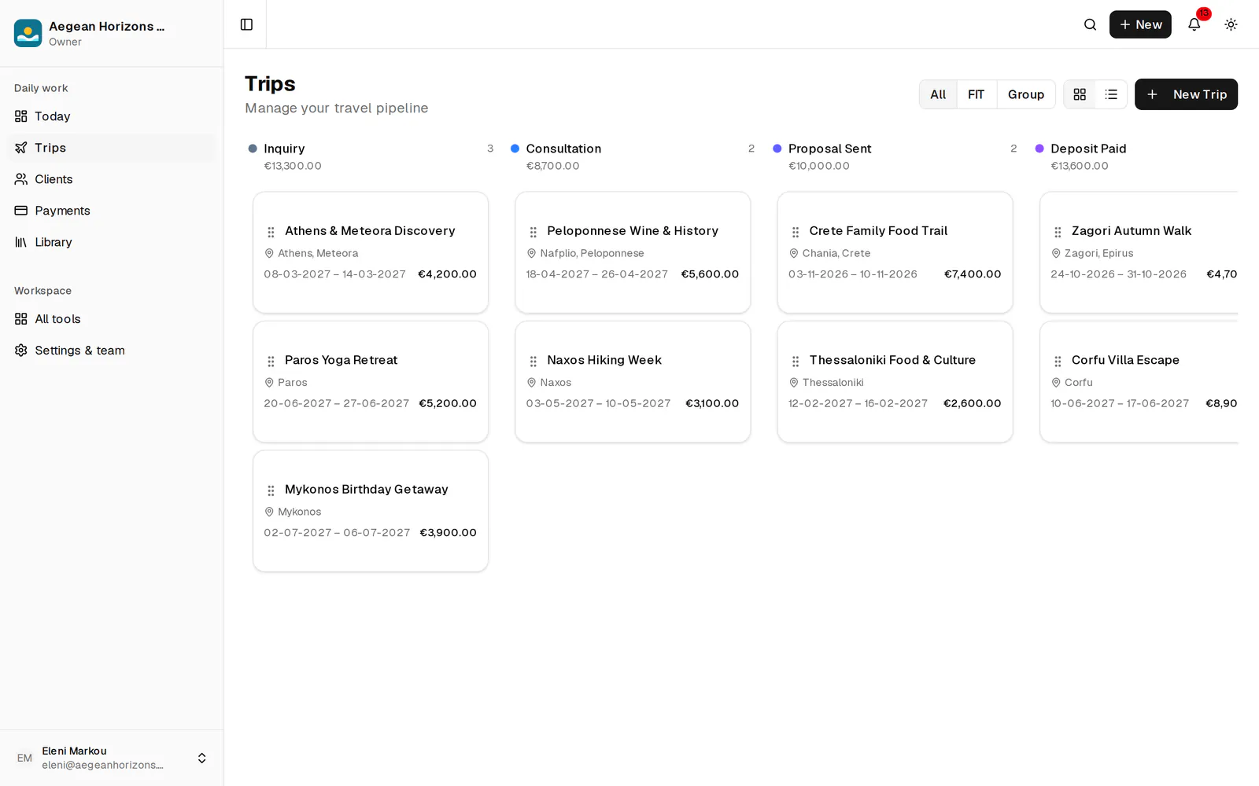This screenshot has width=1259, height=786.
Task: Select the Trips sidebar item
Action: point(111,148)
